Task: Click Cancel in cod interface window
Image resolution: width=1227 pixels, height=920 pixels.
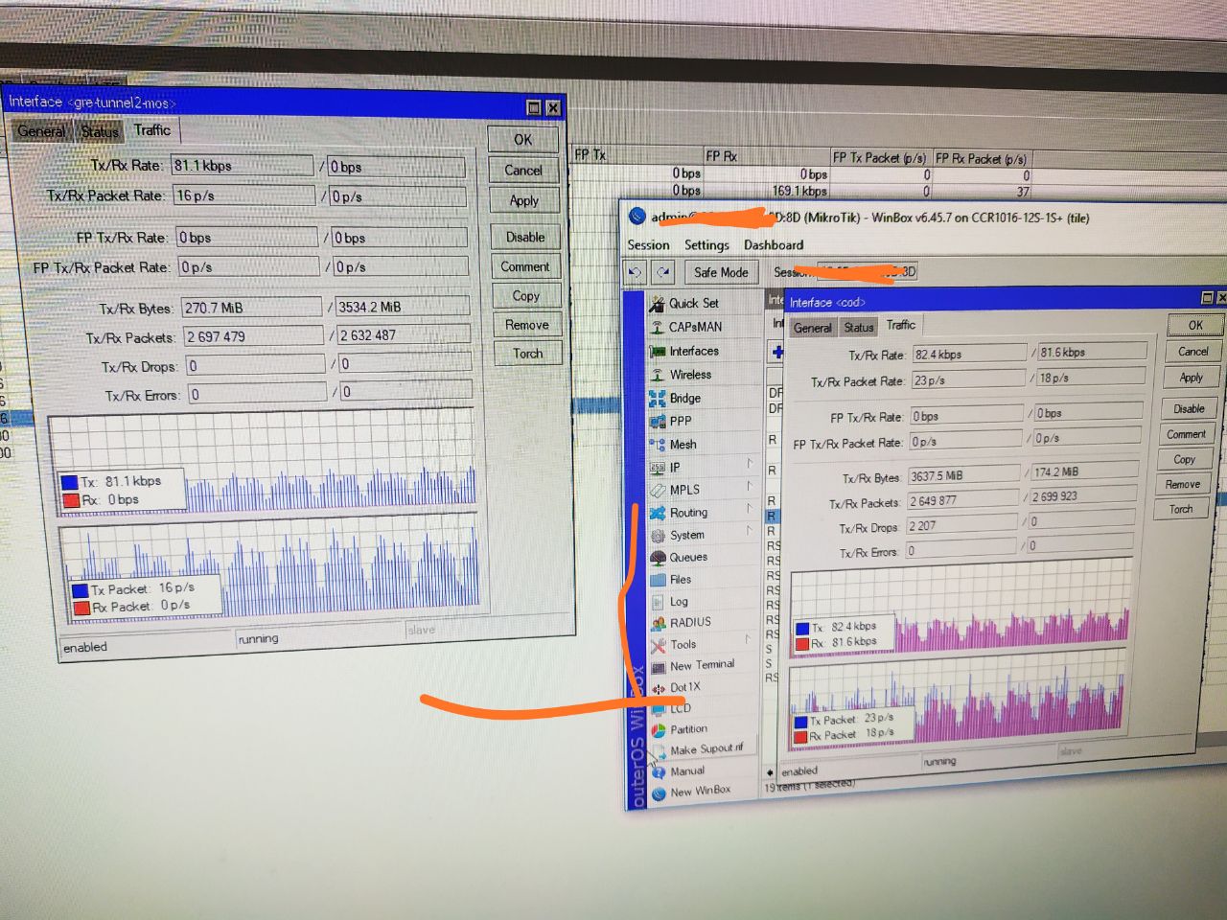Action: (x=1193, y=352)
